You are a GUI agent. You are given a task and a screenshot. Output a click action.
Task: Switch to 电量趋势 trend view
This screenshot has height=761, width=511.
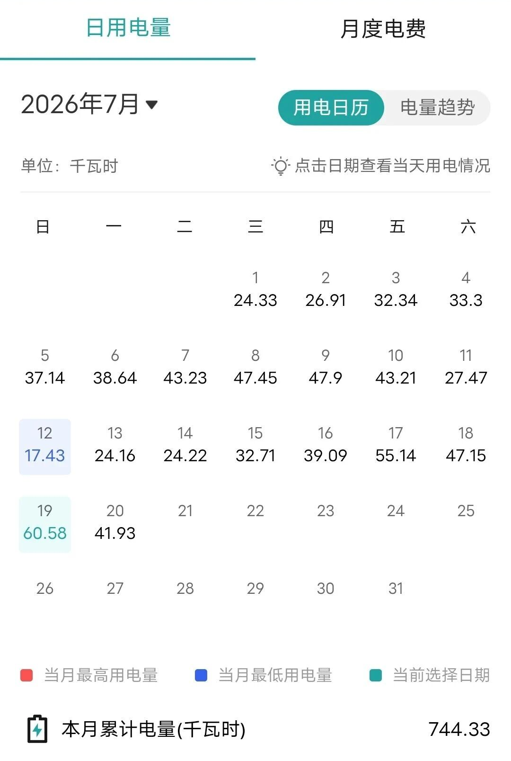(x=437, y=107)
